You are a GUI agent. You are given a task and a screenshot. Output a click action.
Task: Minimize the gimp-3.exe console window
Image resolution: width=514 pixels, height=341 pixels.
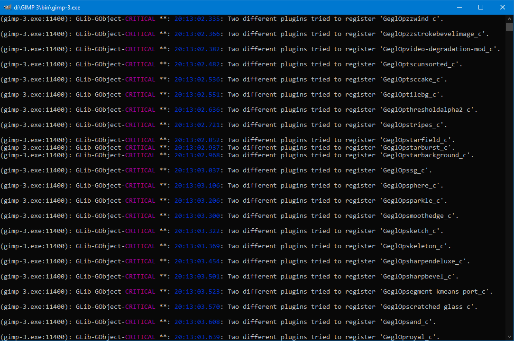[459, 7]
